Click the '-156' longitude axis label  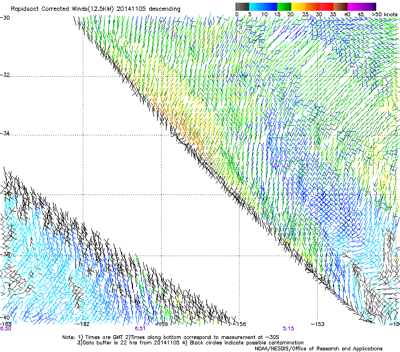[x=239, y=324]
